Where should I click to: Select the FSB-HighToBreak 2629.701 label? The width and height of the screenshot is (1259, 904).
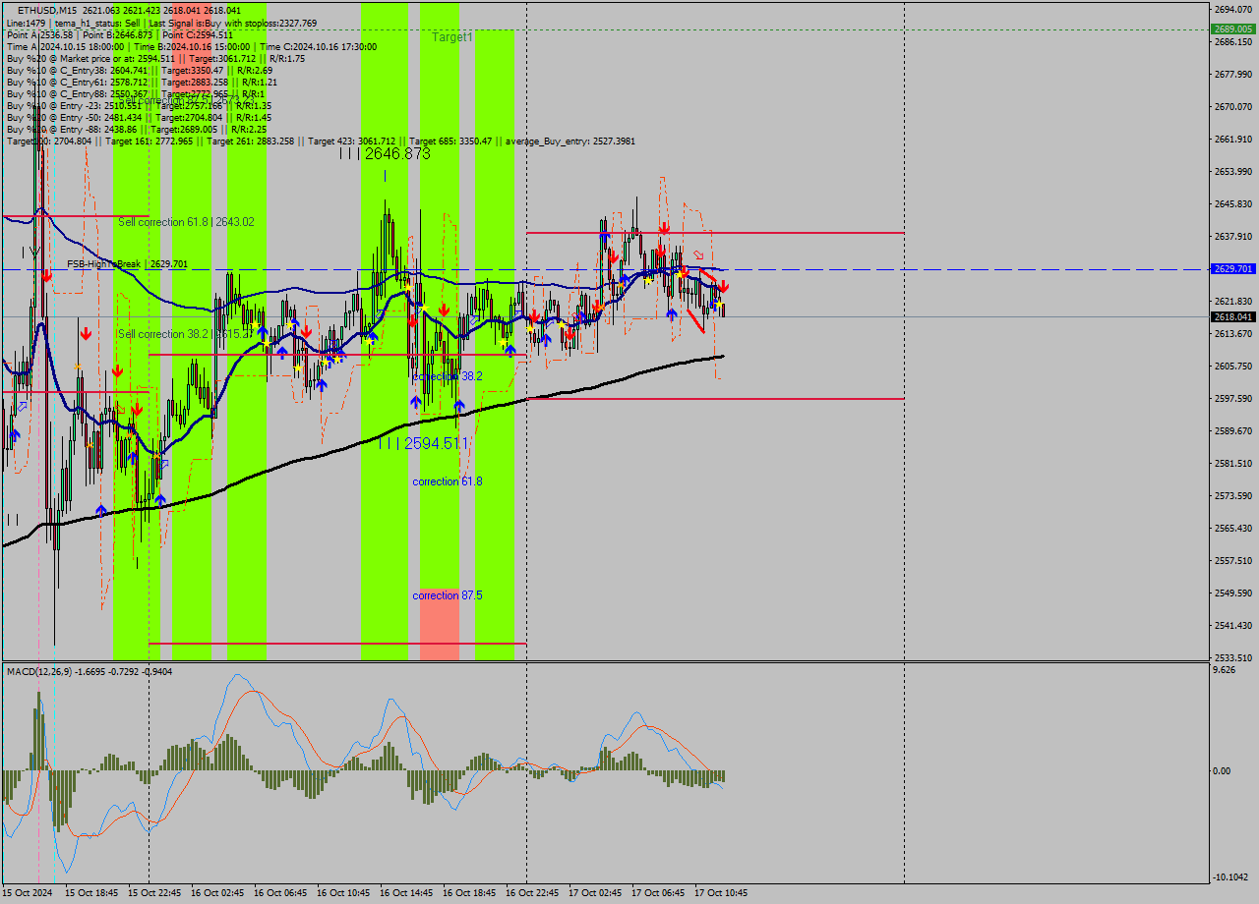[127, 264]
